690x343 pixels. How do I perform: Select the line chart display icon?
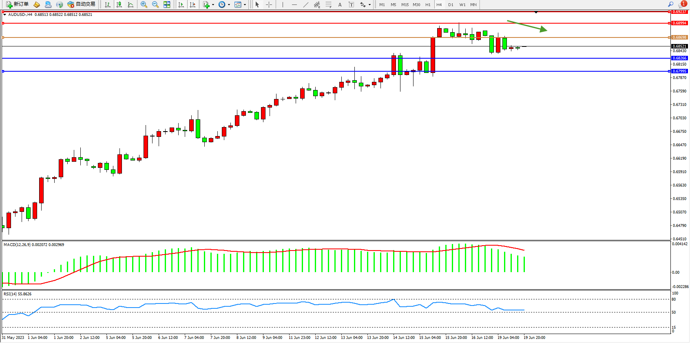(130, 4)
